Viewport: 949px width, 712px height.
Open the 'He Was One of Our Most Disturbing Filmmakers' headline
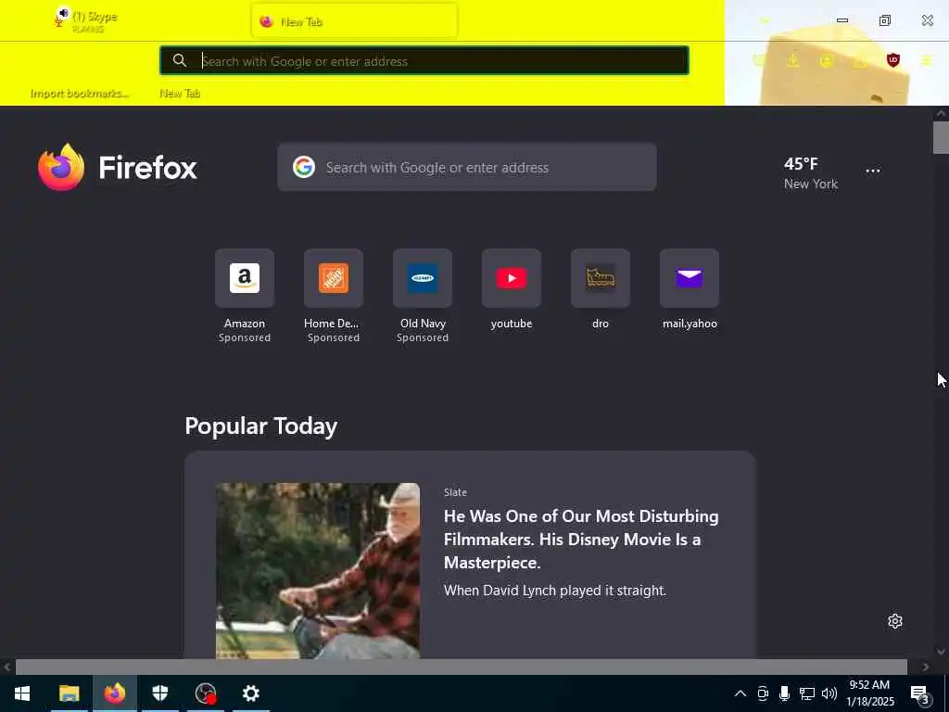tap(581, 539)
